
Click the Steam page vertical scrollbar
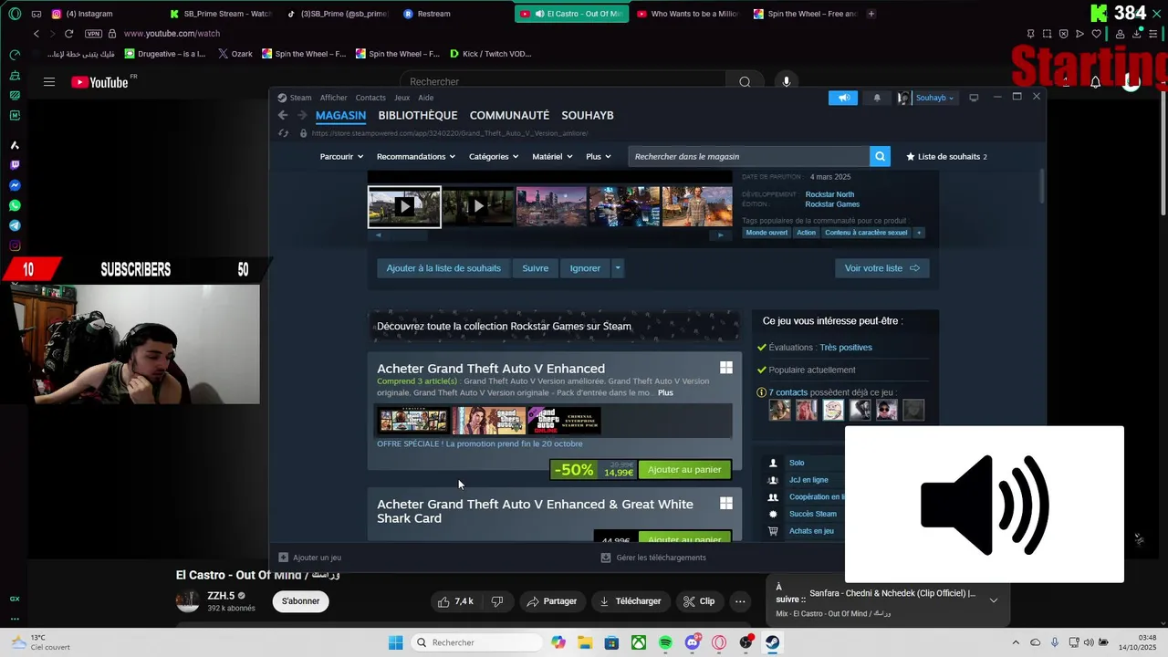(x=1041, y=187)
